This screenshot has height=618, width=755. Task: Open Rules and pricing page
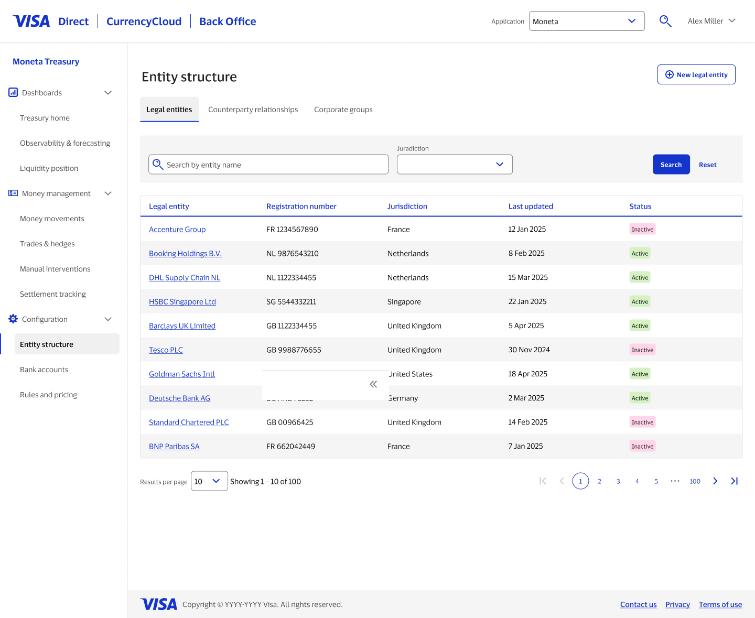pos(48,395)
